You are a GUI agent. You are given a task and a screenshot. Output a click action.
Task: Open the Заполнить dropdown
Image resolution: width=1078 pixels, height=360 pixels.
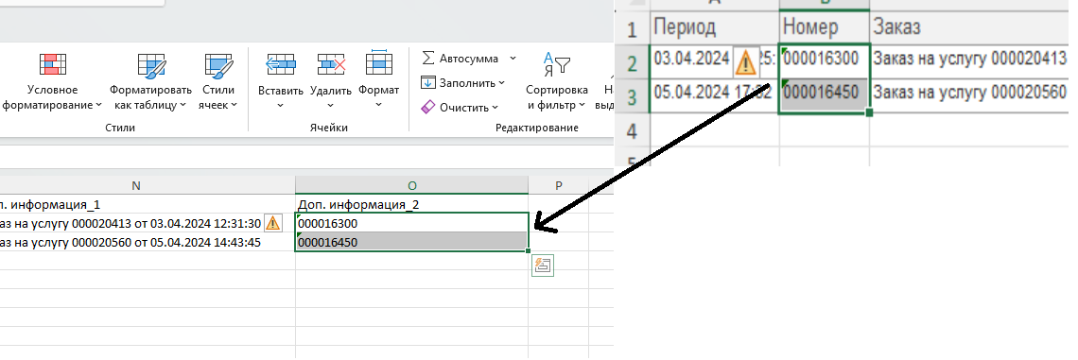click(462, 83)
